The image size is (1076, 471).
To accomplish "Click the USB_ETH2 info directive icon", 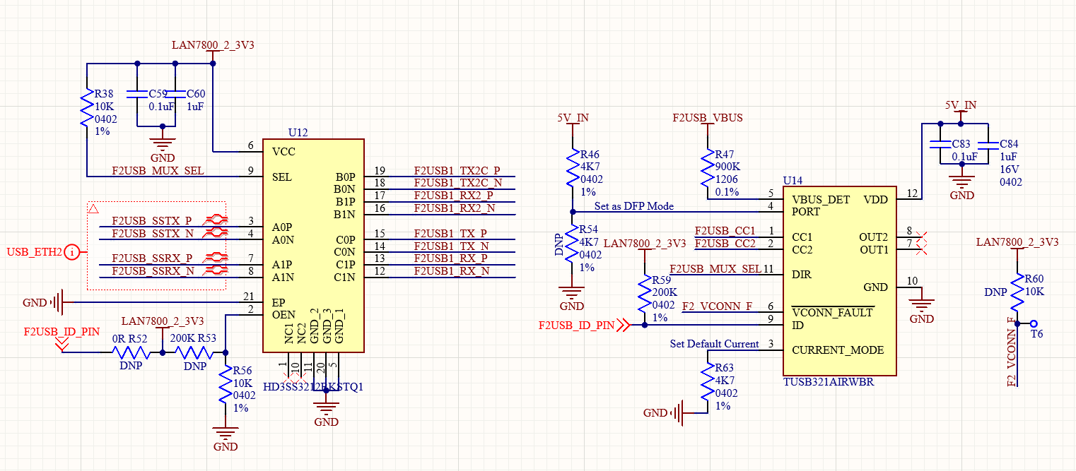I will click(x=71, y=251).
